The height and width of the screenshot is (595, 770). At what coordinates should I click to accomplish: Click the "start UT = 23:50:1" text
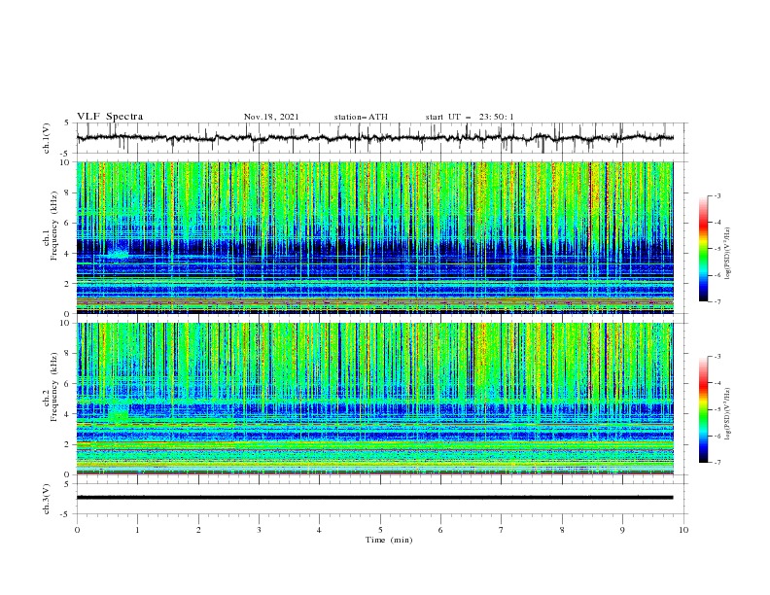click(470, 117)
